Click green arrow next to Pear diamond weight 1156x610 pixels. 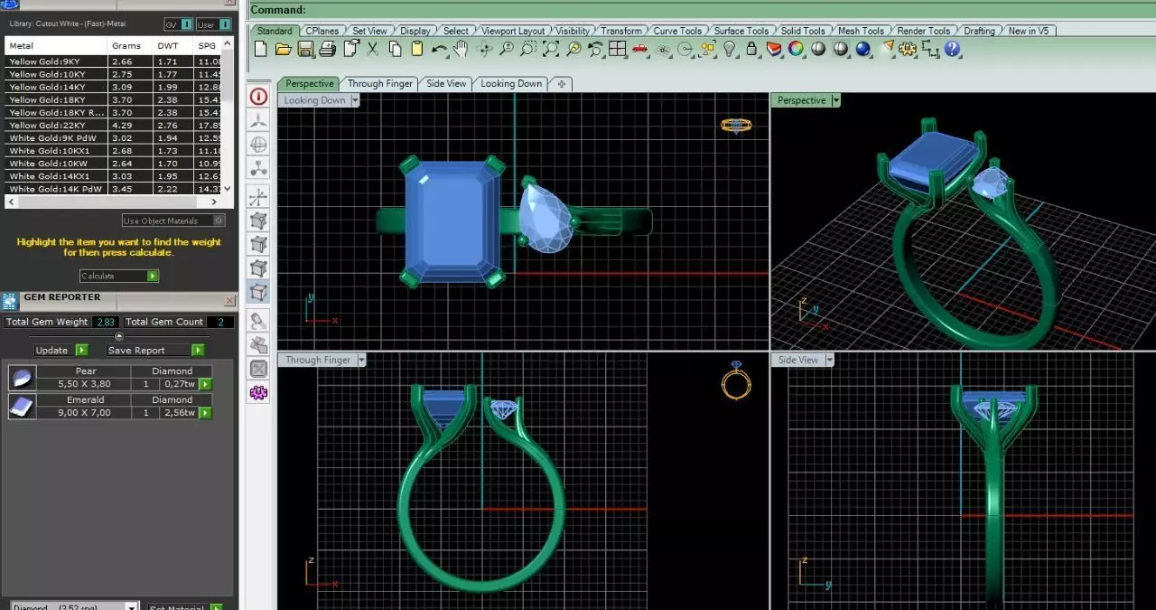206,384
